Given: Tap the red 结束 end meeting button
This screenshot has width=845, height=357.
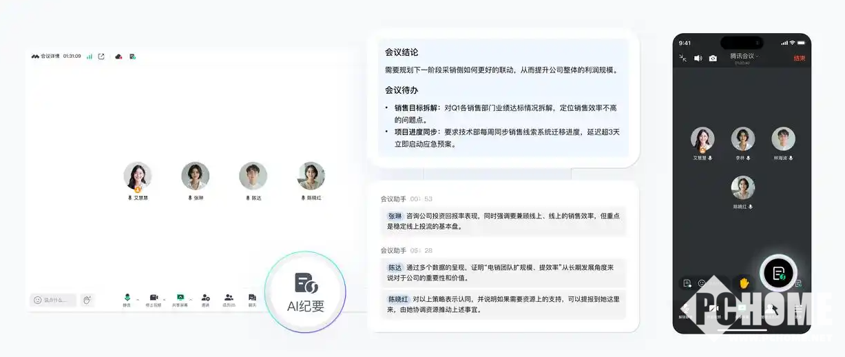Looking at the screenshot, I should coord(799,59).
